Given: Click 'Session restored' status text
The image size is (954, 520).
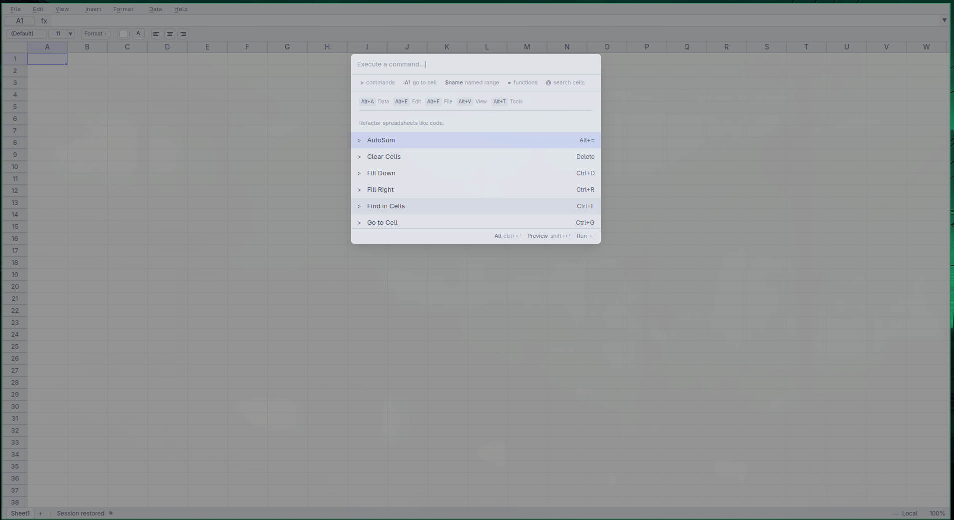Looking at the screenshot, I should [x=80, y=514].
